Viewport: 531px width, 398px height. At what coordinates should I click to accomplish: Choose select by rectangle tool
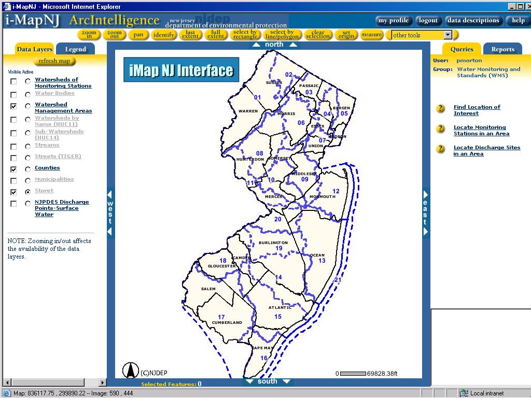coord(245,34)
